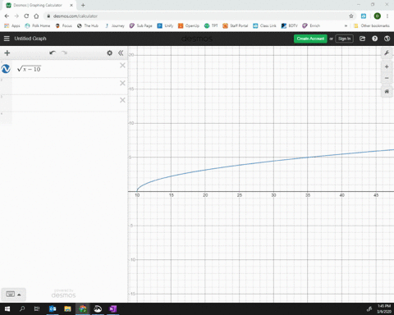This screenshot has height=315, width=394.
Task: Open the Other bookmarks folder
Action: coord(372,25)
